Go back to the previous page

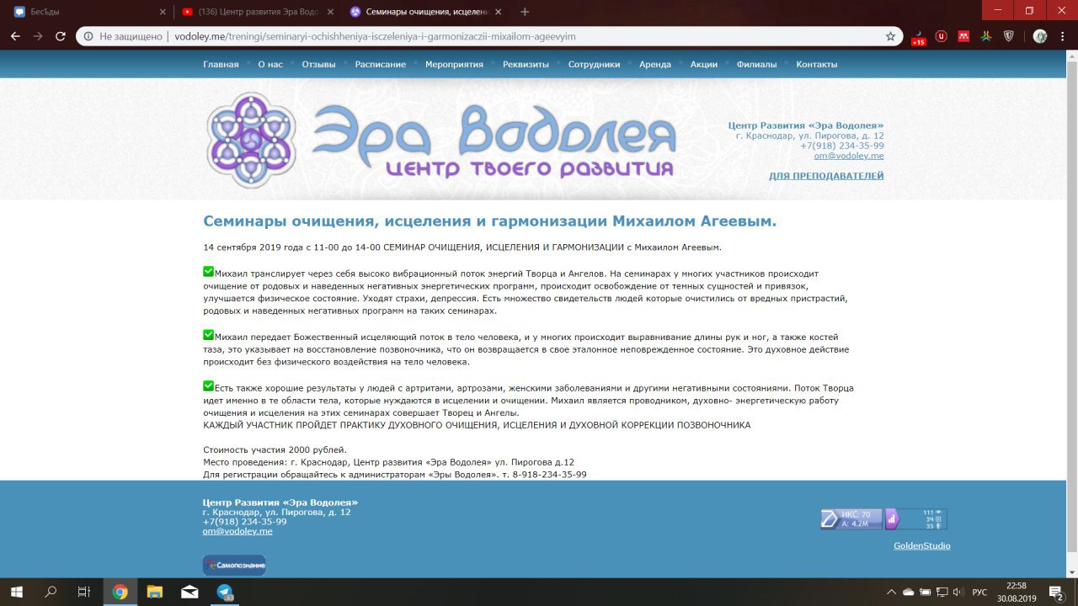(x=15, y=36)
